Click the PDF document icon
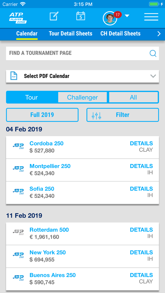165x293 pixels. point(14,76)
